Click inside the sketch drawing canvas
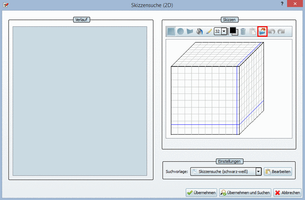 point(229,89)
